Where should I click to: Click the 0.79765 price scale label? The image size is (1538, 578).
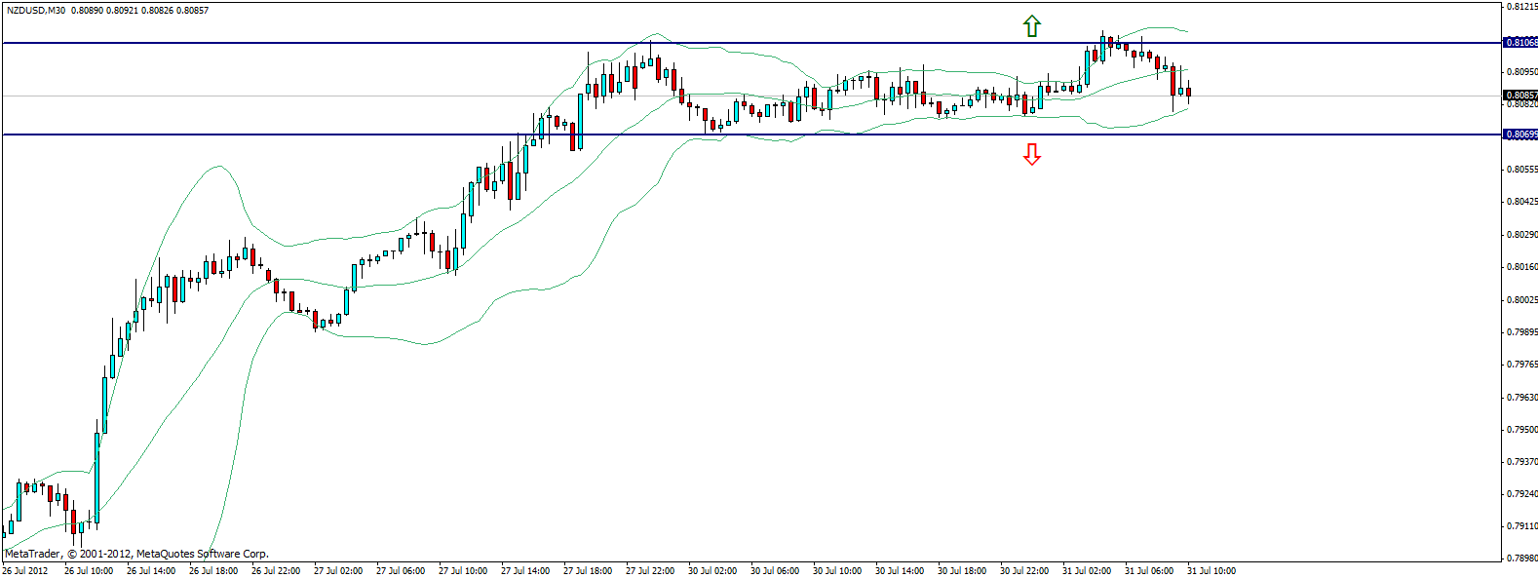click(x=1521, y=365)
